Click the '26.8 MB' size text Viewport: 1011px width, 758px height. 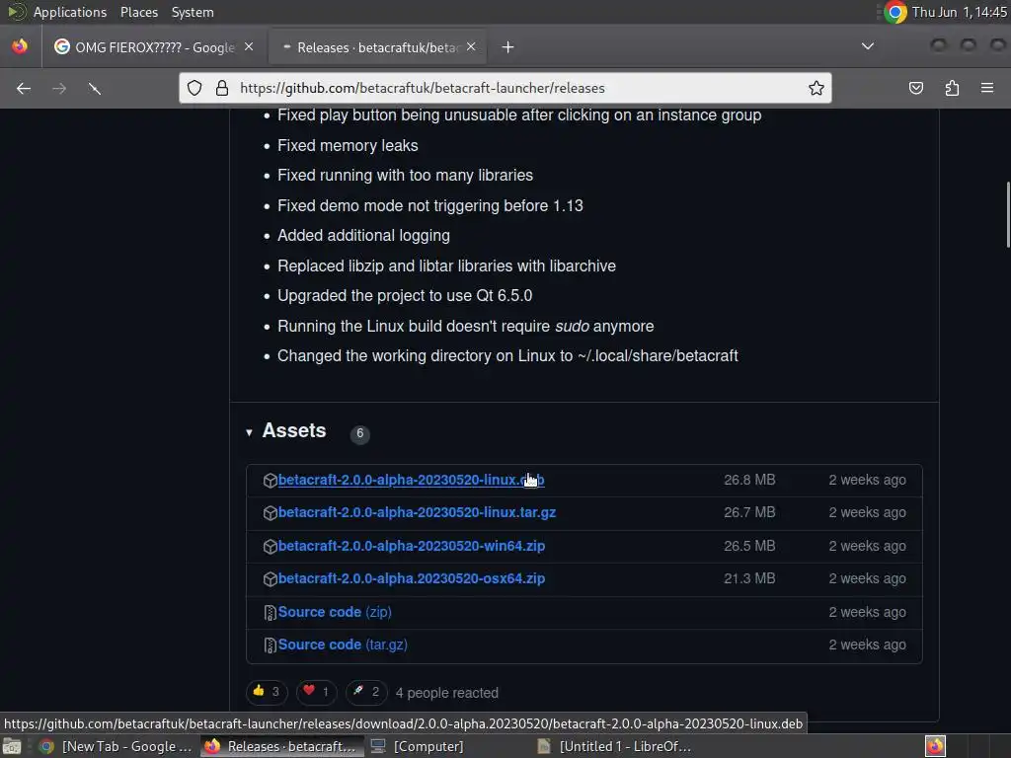tap(749, 481)
